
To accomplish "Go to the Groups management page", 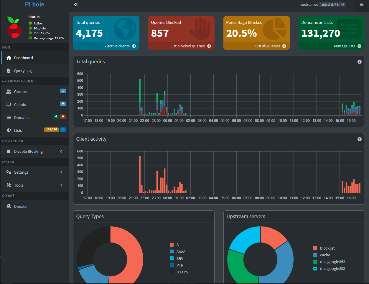I will tap(35, 92).
